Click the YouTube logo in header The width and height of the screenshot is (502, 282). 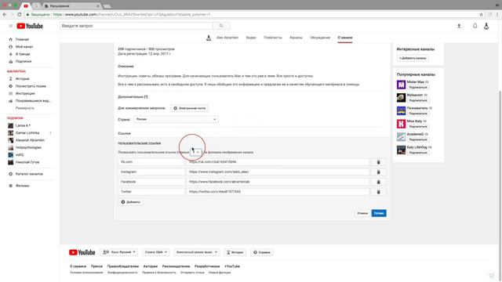[30, 26]
